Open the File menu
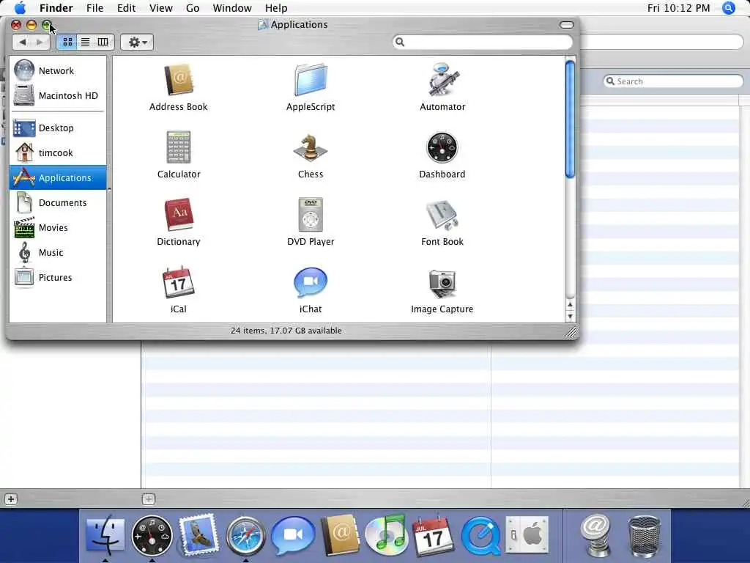 pos(94,7)
